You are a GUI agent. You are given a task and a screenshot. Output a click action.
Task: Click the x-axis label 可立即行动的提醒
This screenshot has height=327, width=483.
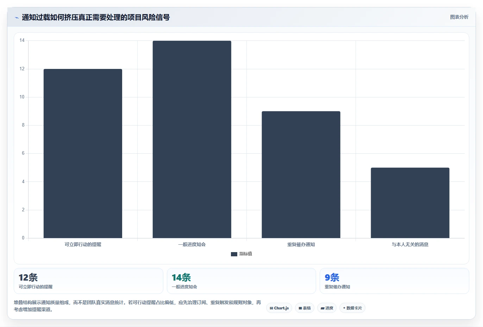[83, 244]
